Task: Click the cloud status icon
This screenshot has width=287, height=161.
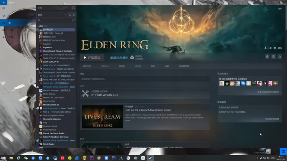Action: (x=132, y=57)
